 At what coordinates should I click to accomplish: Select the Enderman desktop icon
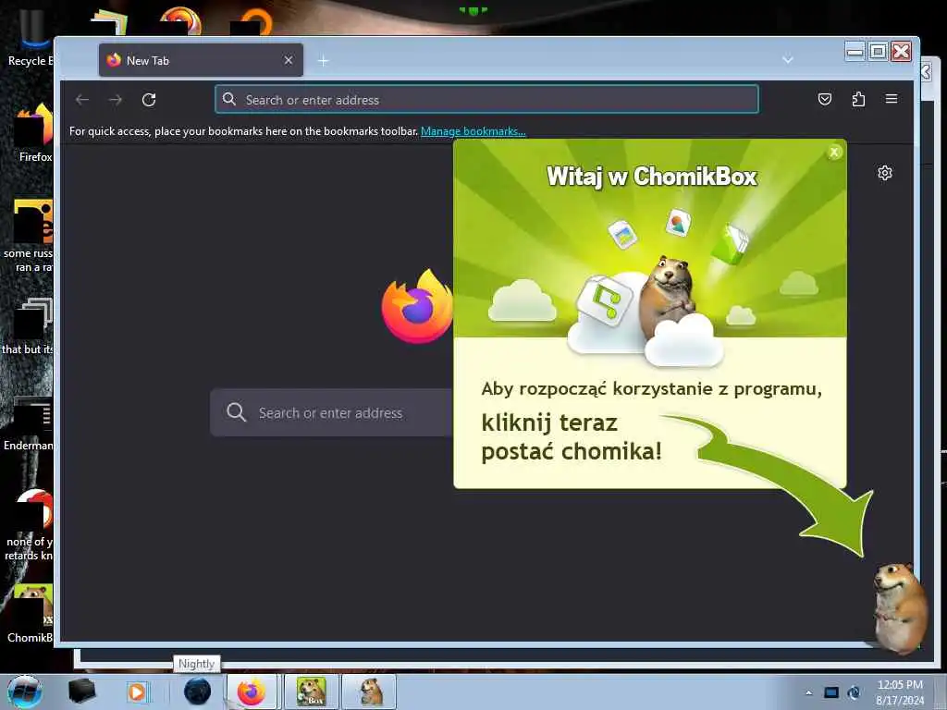pyautogui.click(x=28, y=423)
